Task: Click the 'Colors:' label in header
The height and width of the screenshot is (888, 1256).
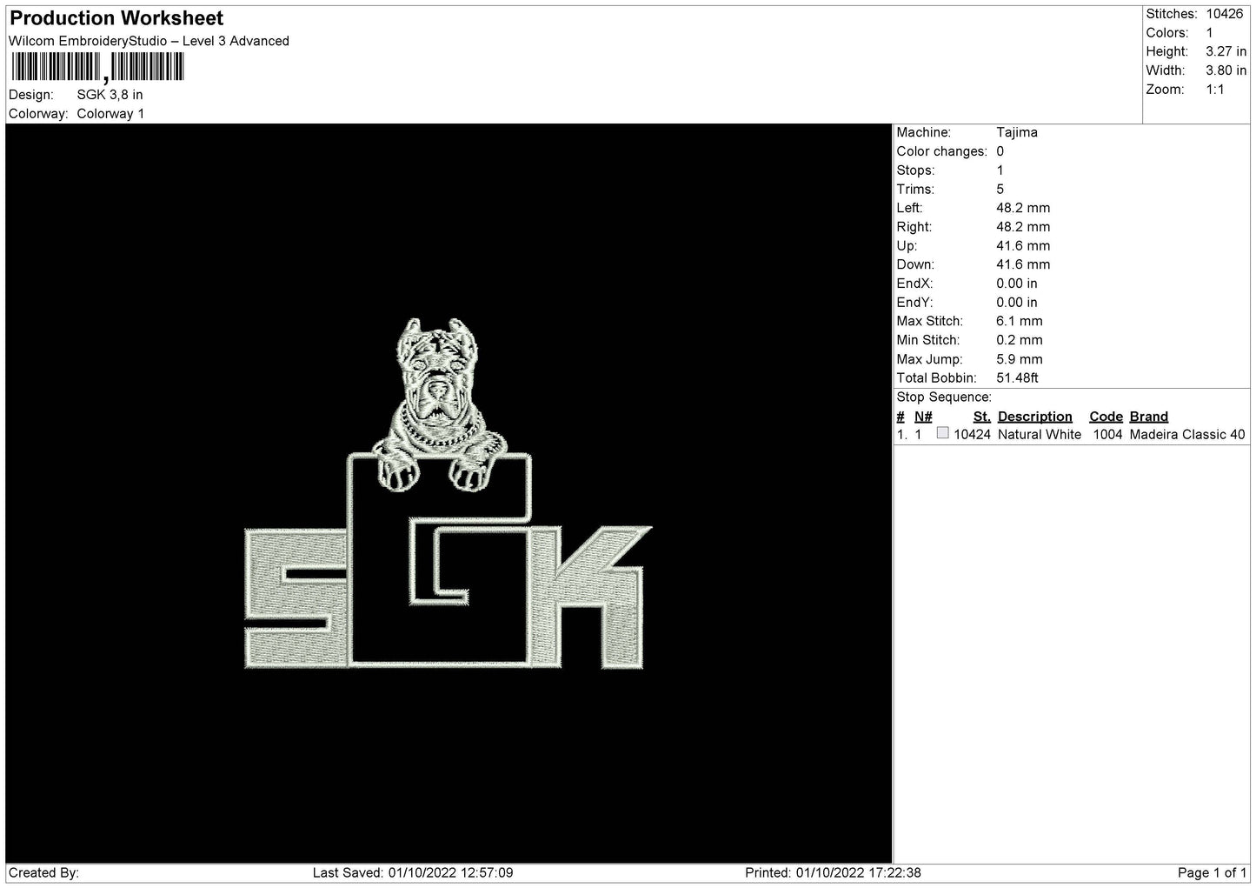Action: pyautogui.click(x=1166, y=33)
